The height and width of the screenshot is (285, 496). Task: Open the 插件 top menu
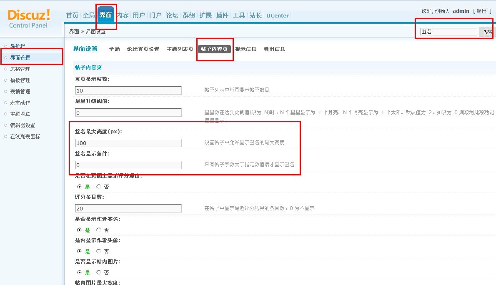pyautogui.click(x=222, y=15)
